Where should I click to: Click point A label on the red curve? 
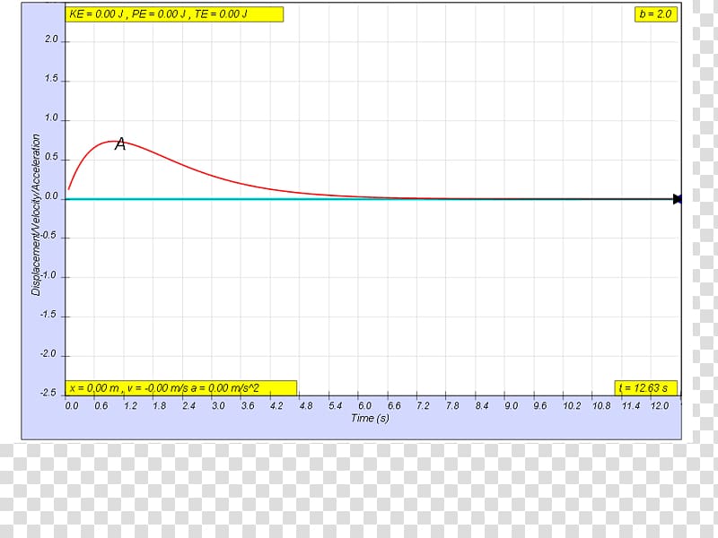tap(120, 143)
